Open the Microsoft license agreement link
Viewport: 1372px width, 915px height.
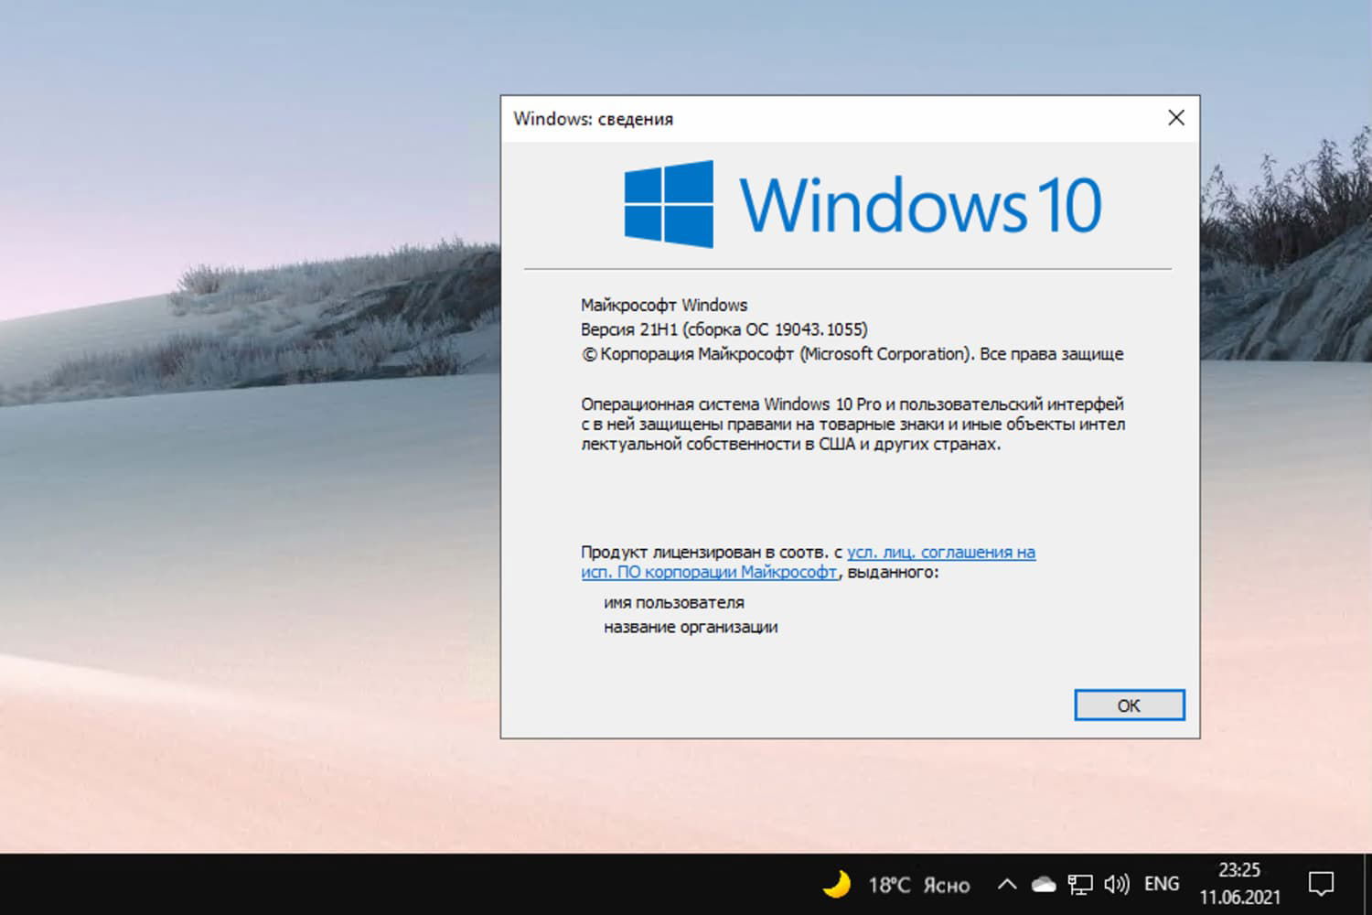[938, 552]
